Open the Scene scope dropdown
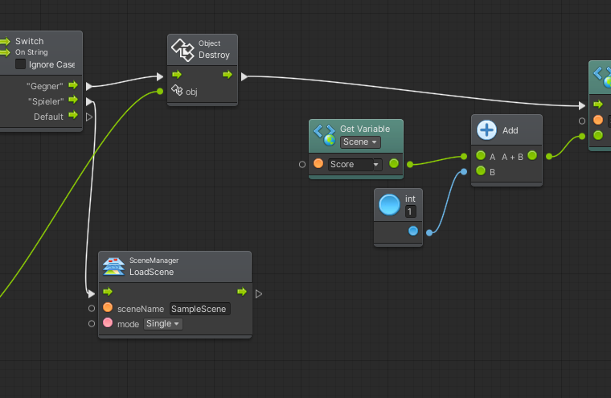The height and width of the screenshot is (398, 611). (x=360, y=142)
